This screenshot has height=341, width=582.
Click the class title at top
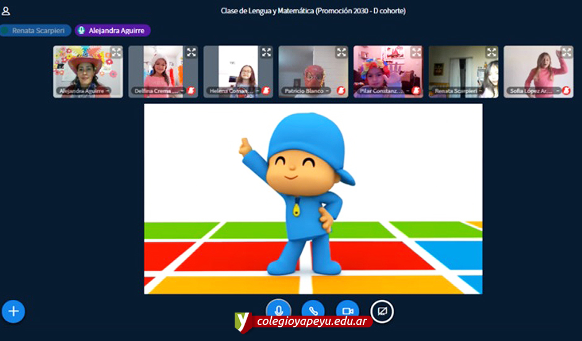pyautogui.click(x=313, y=11)
